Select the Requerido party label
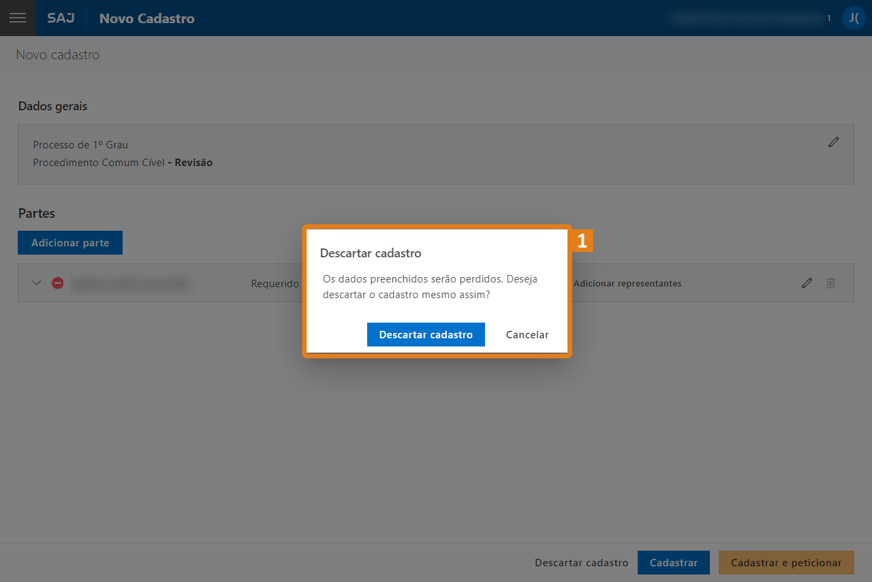 (275, 283)
